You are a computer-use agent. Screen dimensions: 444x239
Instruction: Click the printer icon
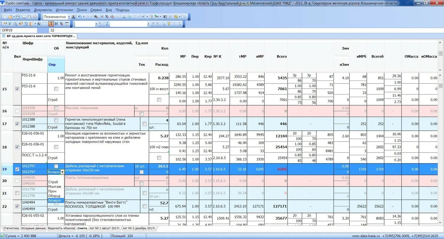click(35, 17)
